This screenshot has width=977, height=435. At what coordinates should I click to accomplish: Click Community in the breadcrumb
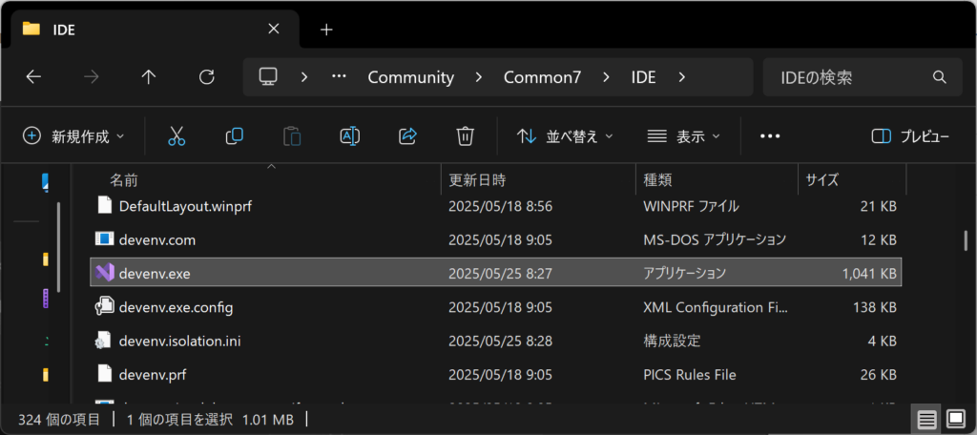410,77
